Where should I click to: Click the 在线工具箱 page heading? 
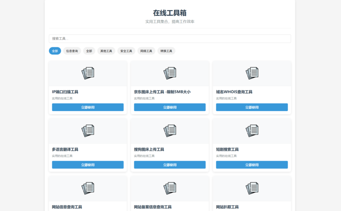point(170,13)
